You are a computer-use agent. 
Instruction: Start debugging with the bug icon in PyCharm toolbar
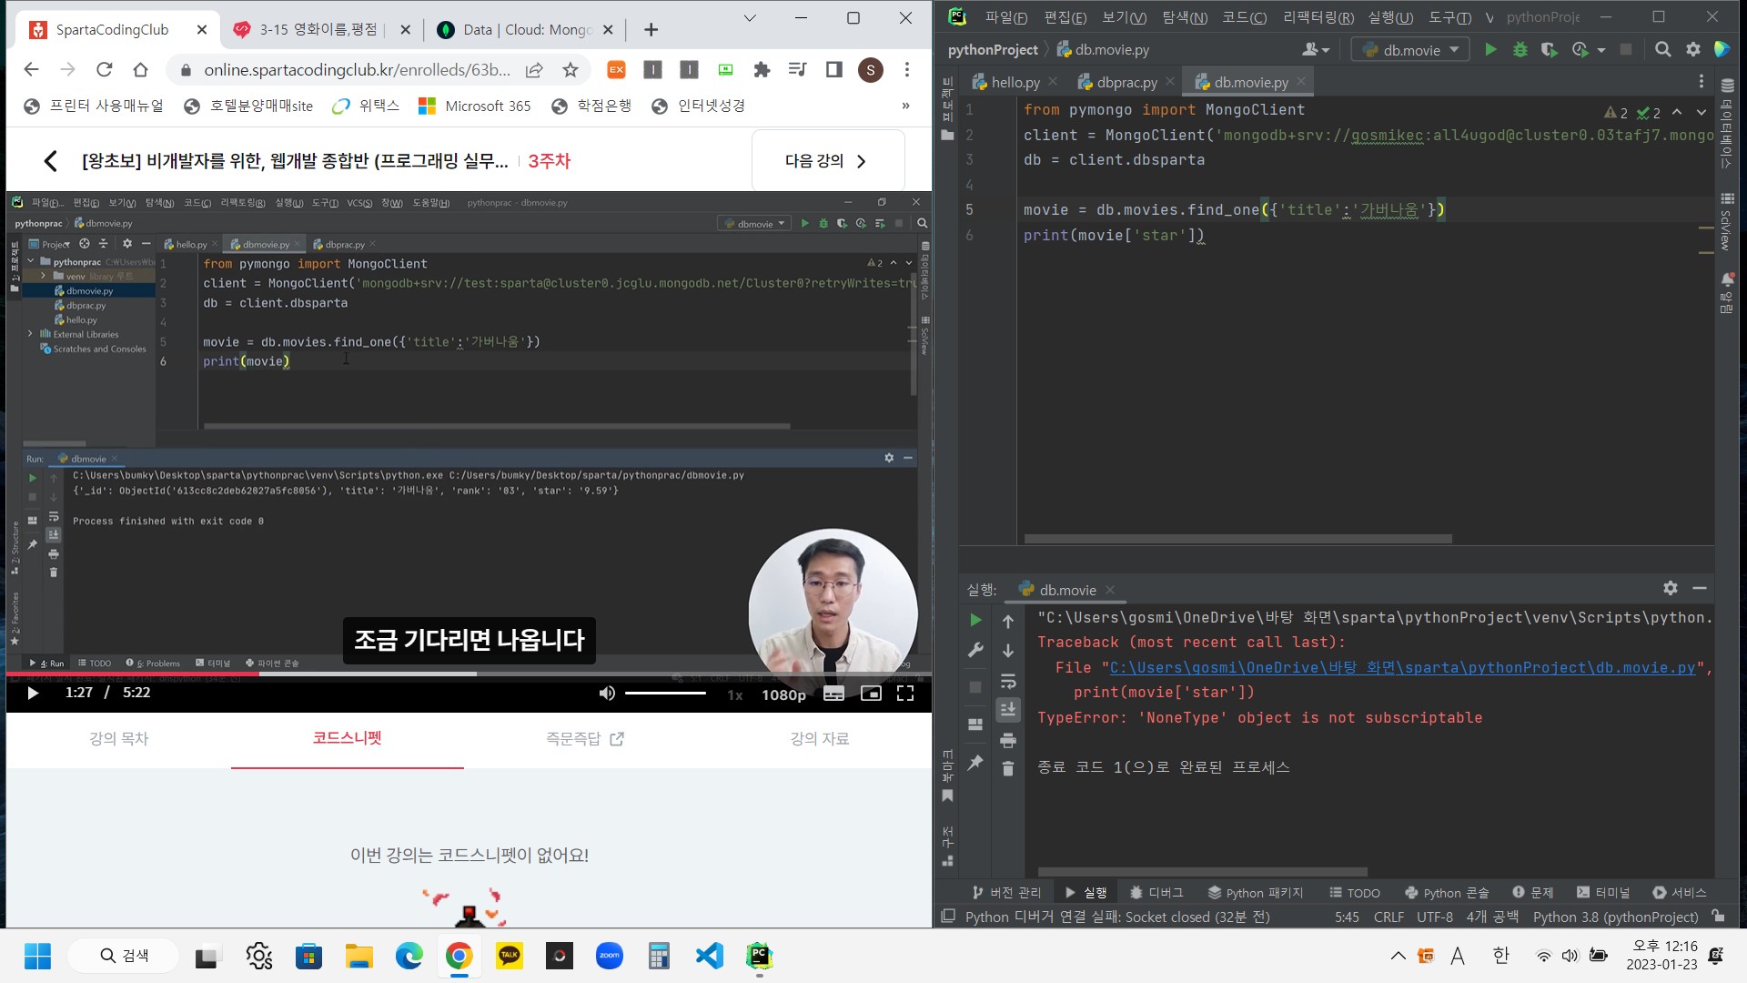point(1520,50)
